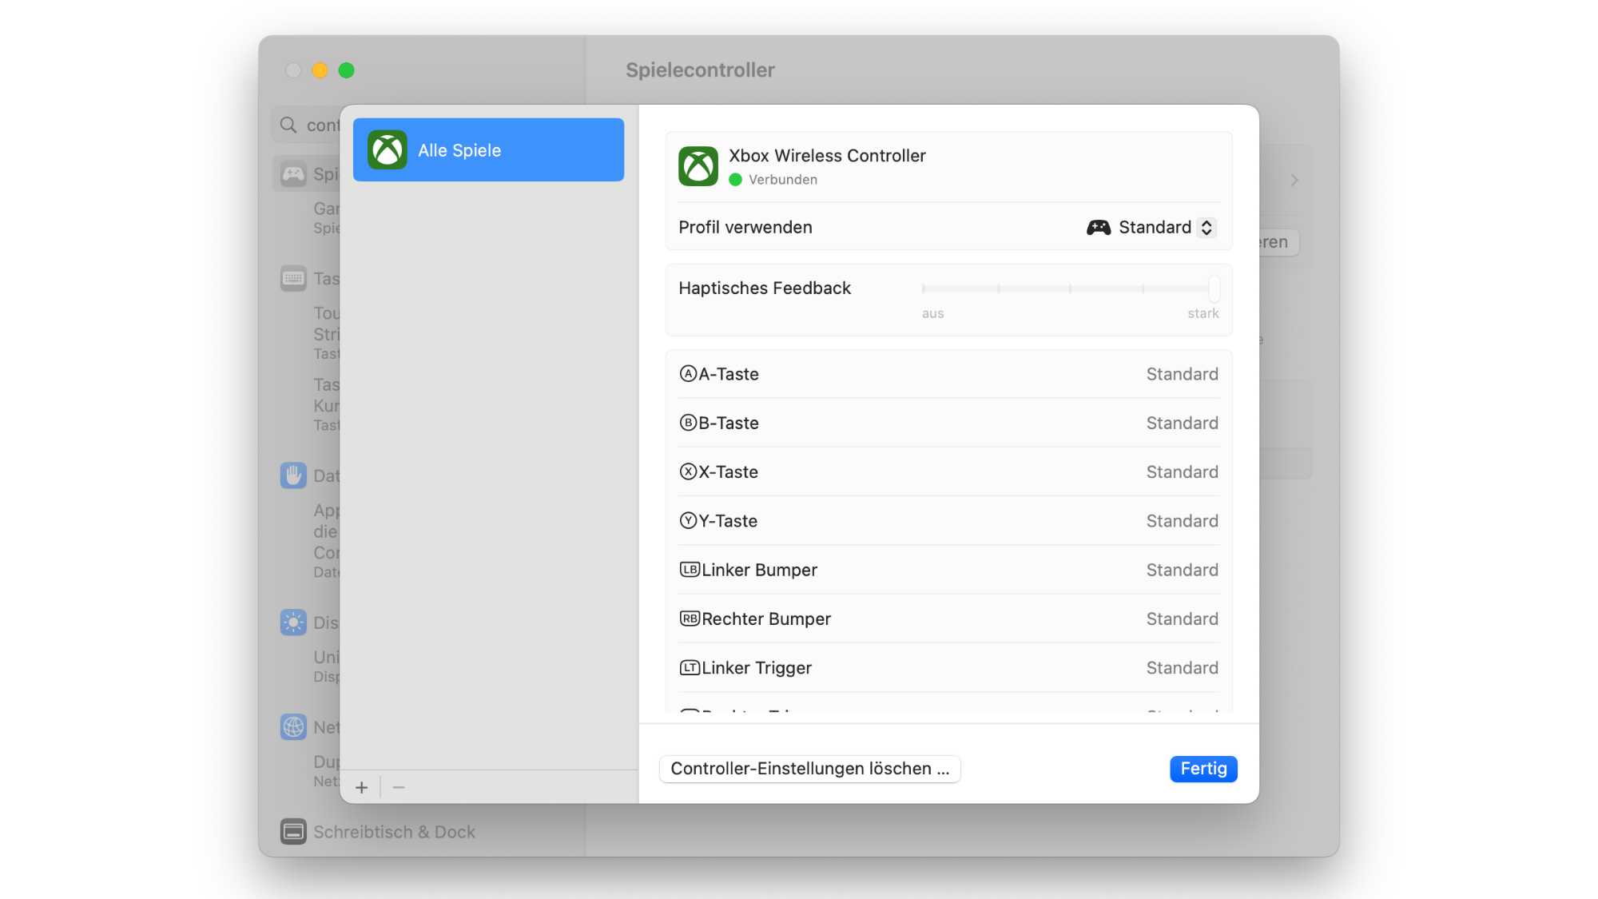The image size is (1598, 899).
Task: Click the controller icon beside the Standard profile
Action: click(x=1099, y=227)
